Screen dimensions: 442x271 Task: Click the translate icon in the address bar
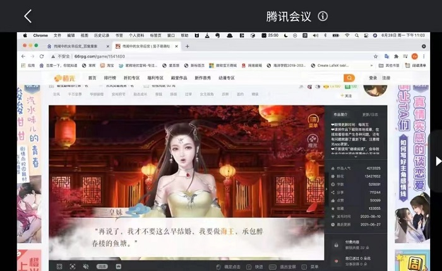point(386,56)
